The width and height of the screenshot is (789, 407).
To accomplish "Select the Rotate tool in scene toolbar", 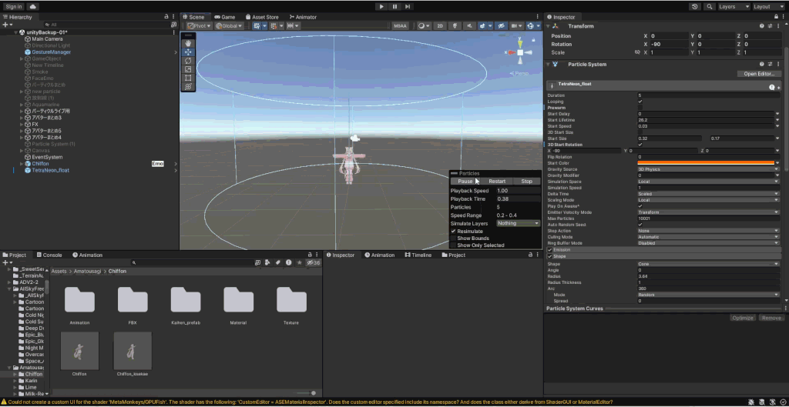I will coord(189,61).
